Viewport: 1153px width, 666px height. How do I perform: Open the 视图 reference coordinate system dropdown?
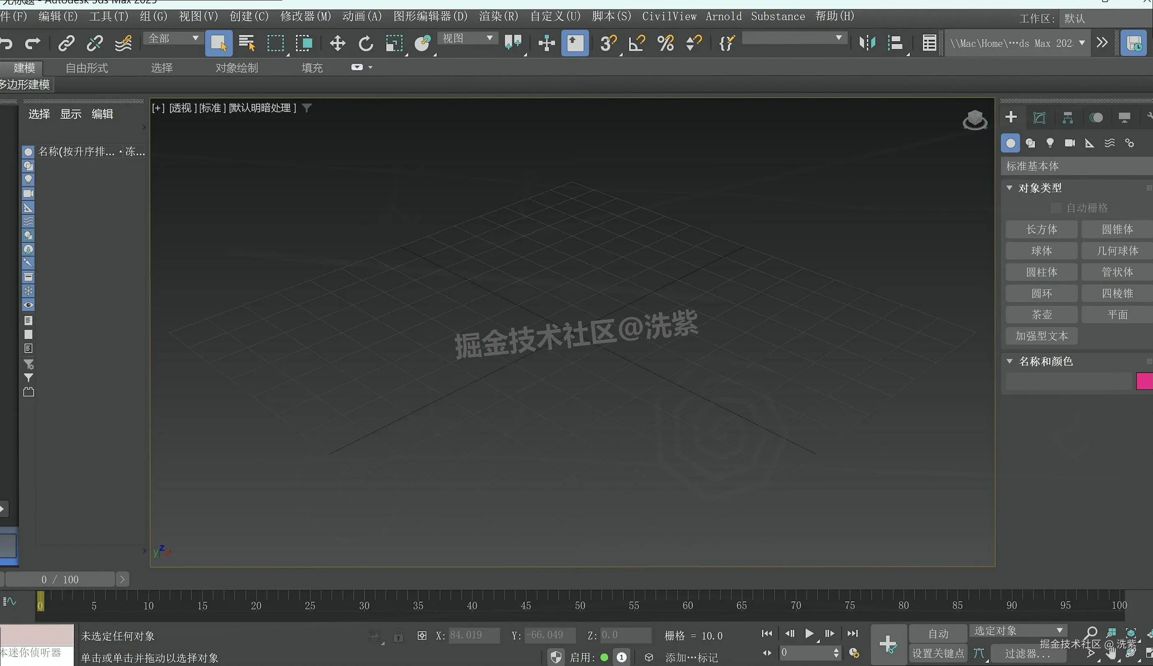coord(466,38)
